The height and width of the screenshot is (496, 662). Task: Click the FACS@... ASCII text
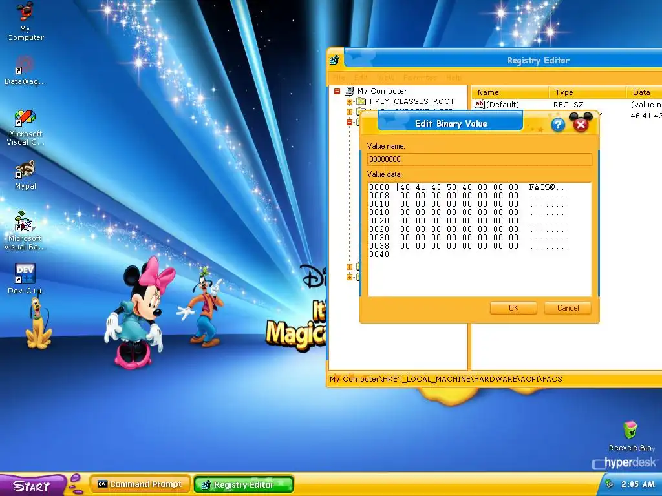coord(549,187)
